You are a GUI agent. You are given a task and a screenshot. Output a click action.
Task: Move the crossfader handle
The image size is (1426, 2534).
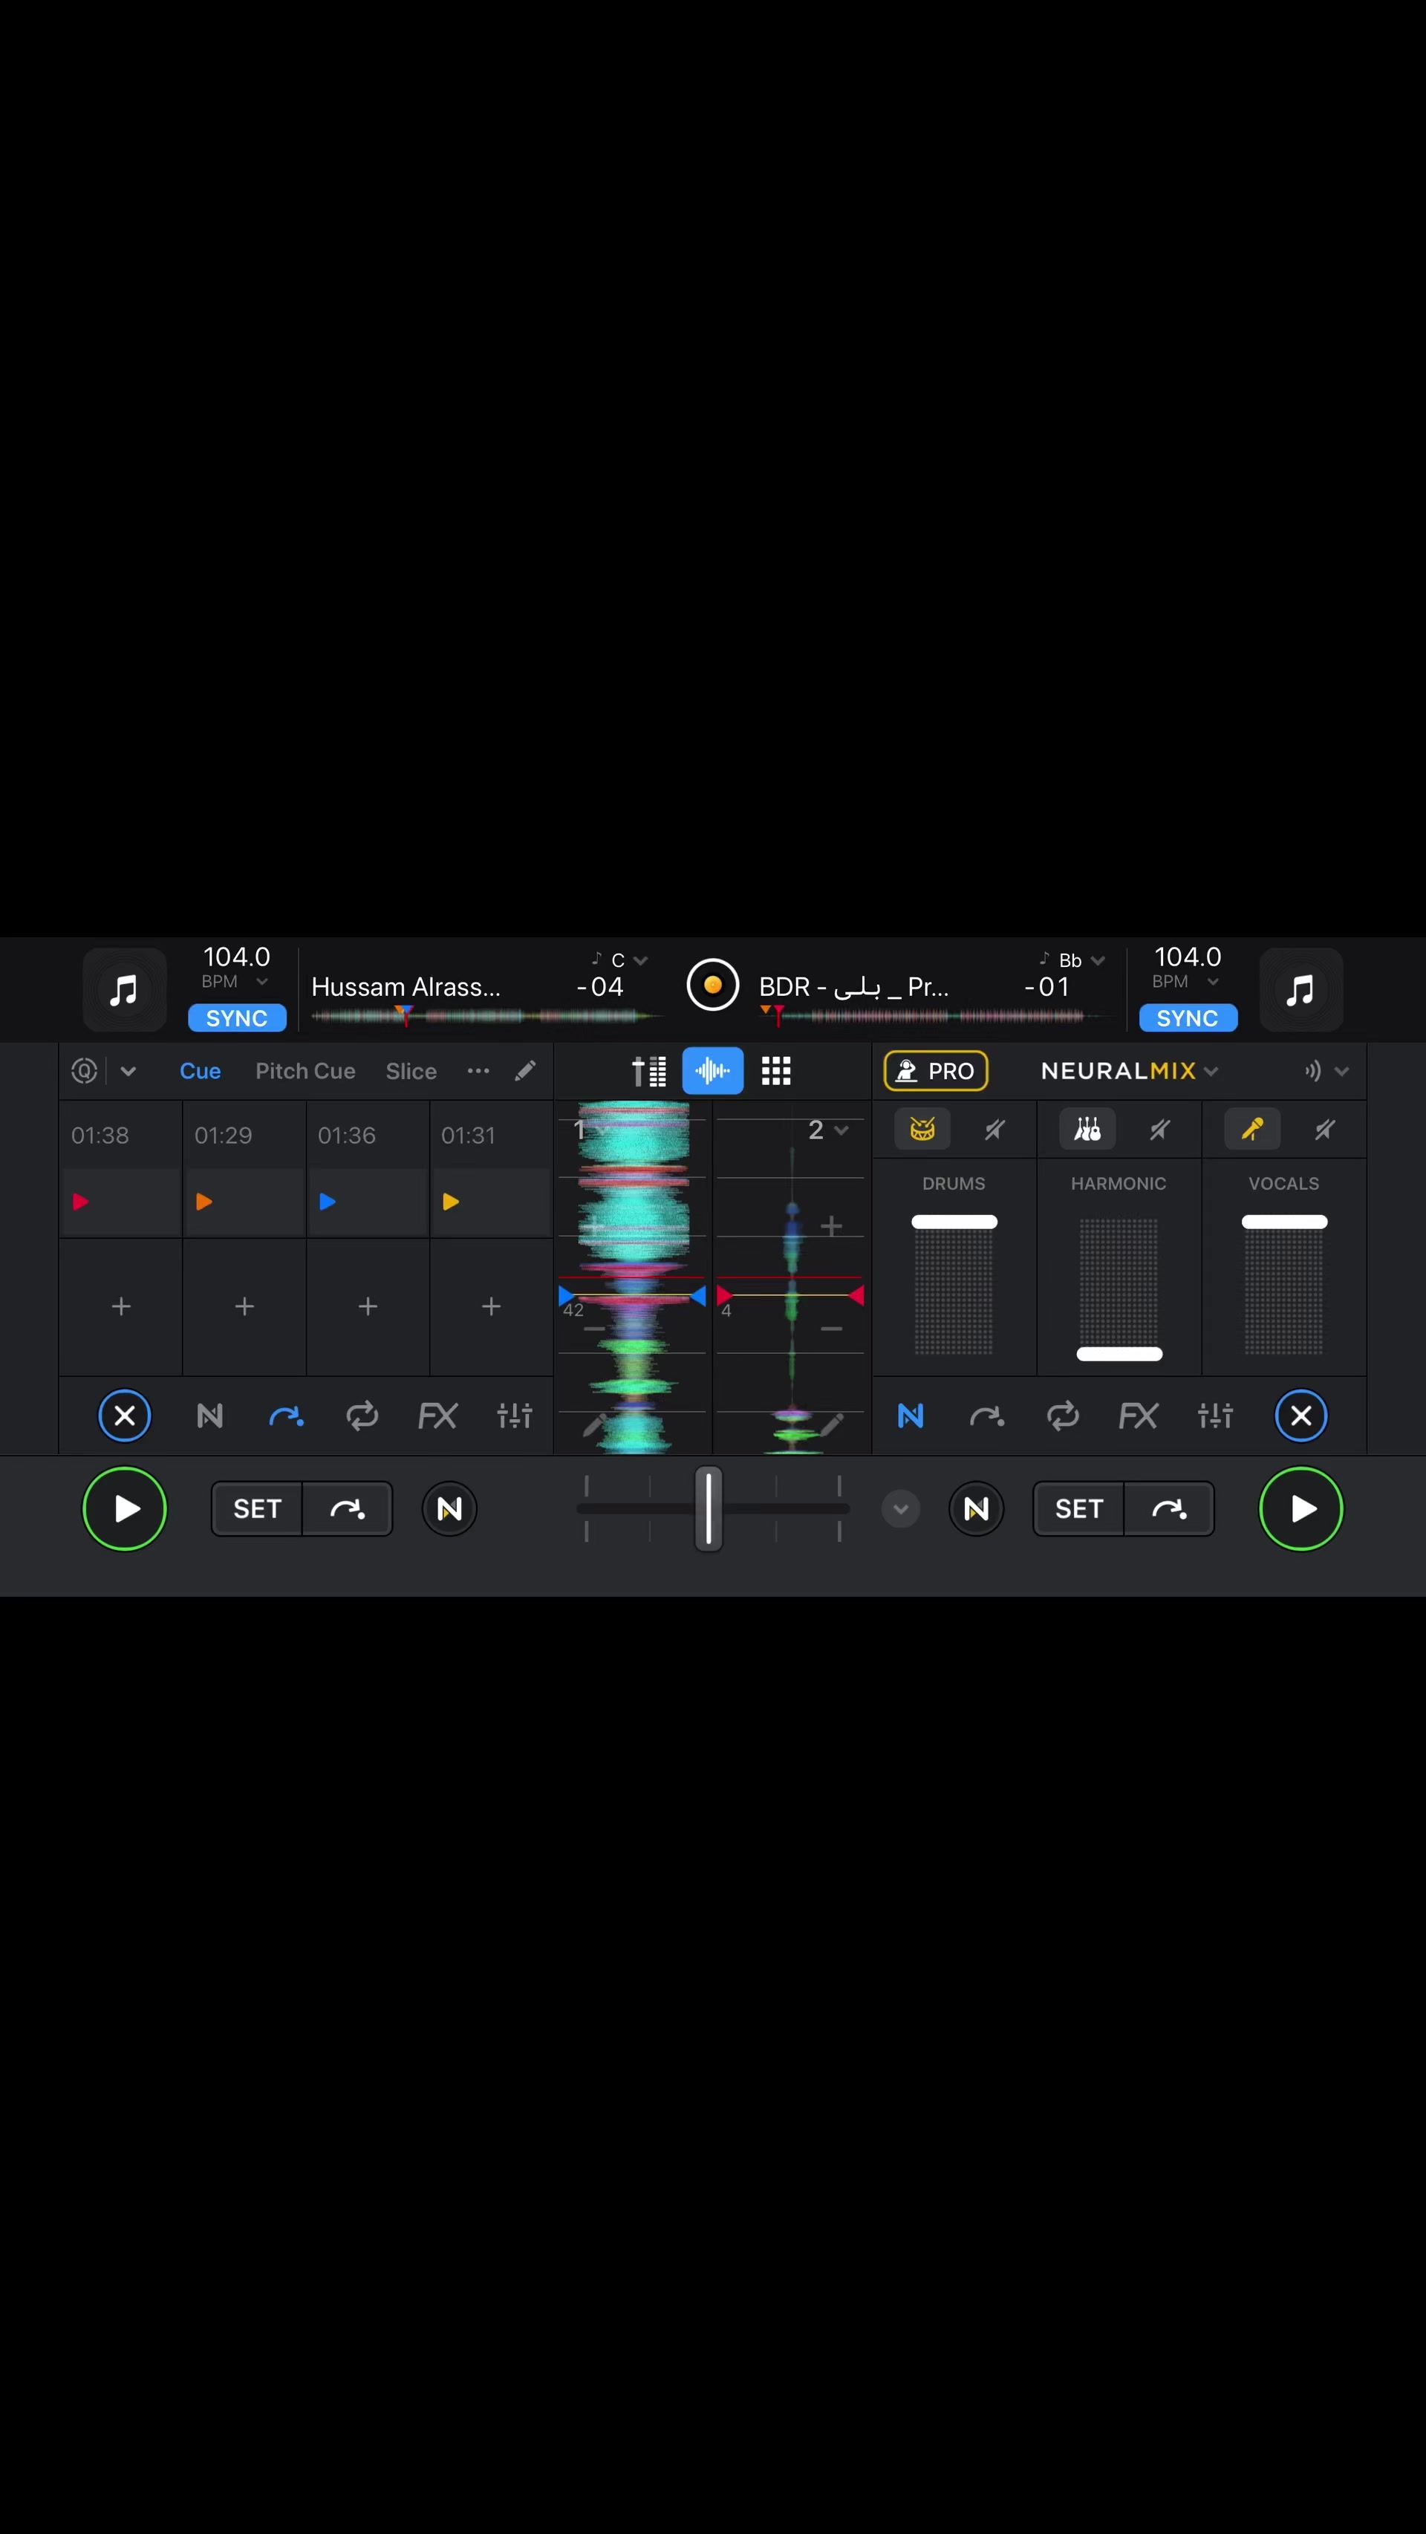708,1508
